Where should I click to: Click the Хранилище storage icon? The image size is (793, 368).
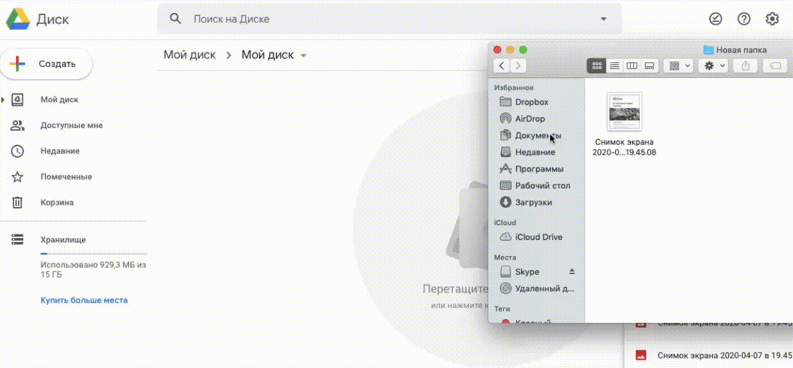(17, 239)
